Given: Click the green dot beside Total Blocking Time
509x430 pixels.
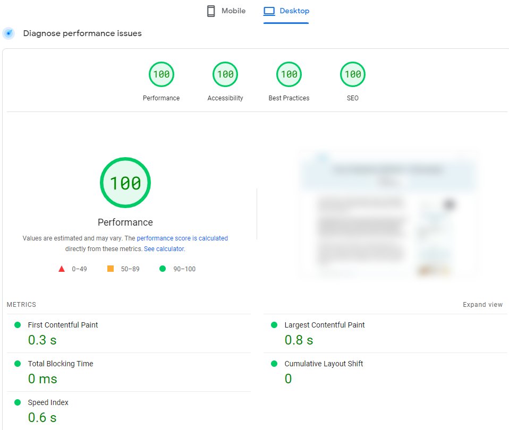Looking at the screenshot, I should (18, 364).
